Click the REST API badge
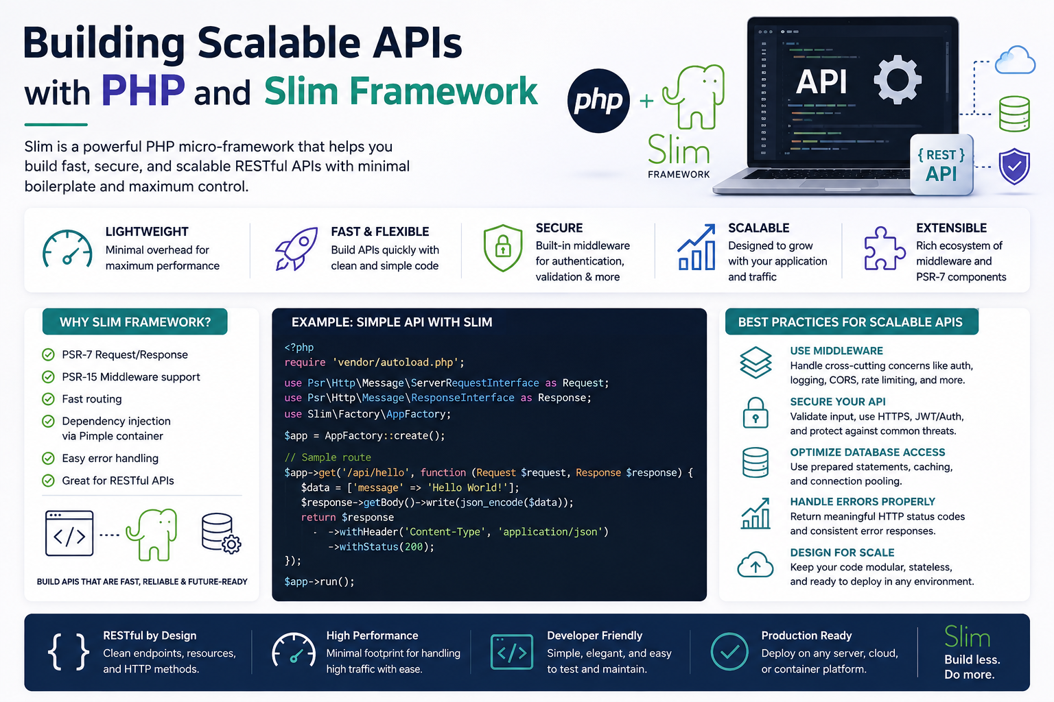This screenshot has height=702, width=1054. tap(941, 165)
